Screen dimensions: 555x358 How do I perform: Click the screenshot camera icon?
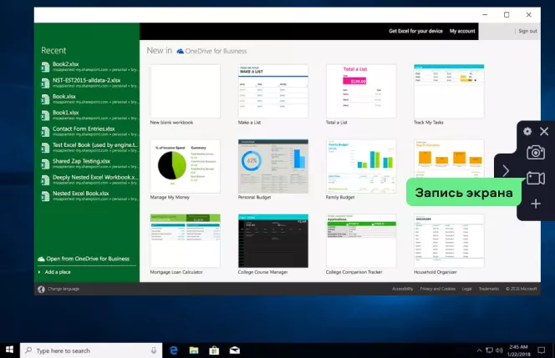point(535,152)
